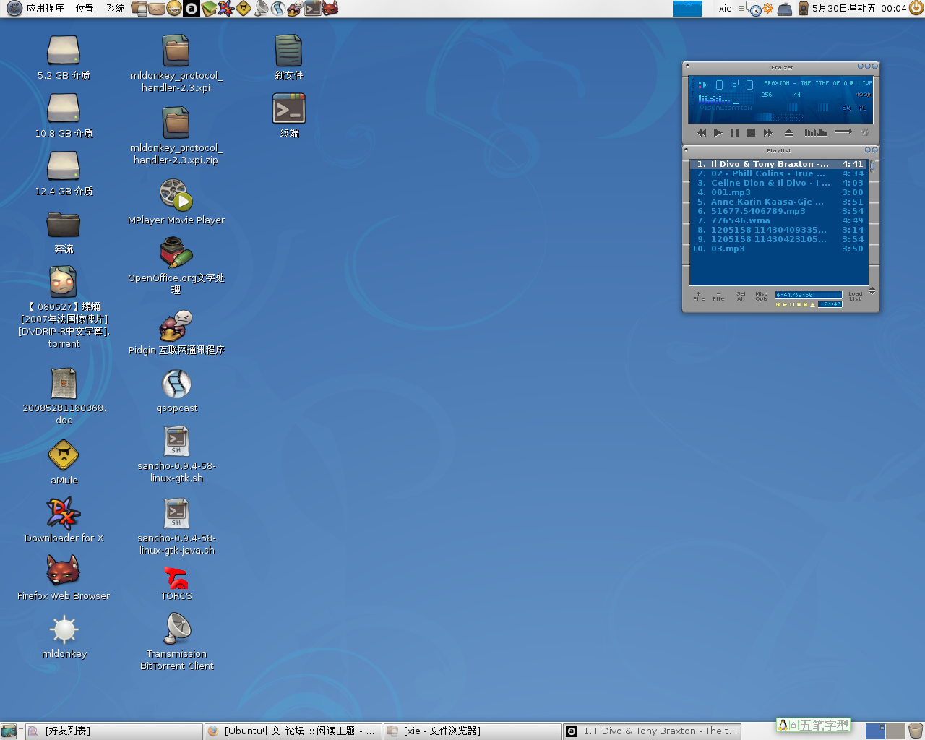Stop playback in iFraizer player
Screen dimensions: 925x740
click(x=751, y=132)
